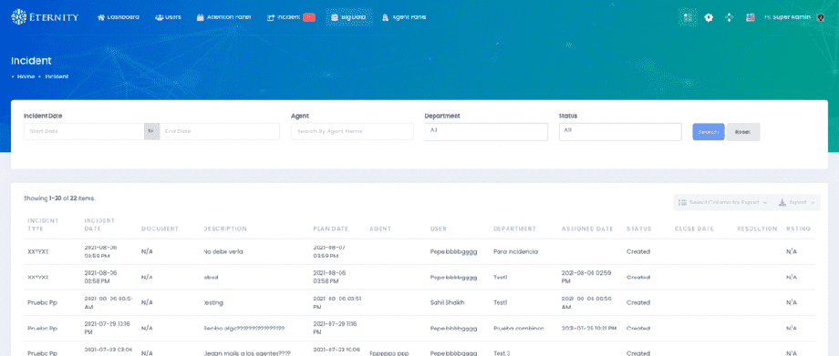Click the Eternity logo

click(45, 17)
